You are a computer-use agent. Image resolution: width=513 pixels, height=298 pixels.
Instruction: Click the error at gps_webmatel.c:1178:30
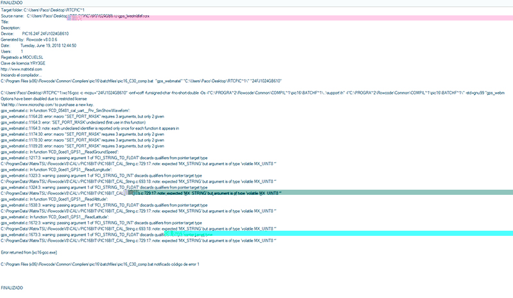pyautogui.click(x=83, y=140)
